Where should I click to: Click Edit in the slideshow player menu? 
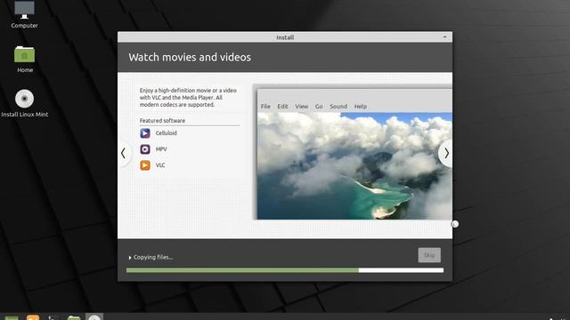pos(282,107)
